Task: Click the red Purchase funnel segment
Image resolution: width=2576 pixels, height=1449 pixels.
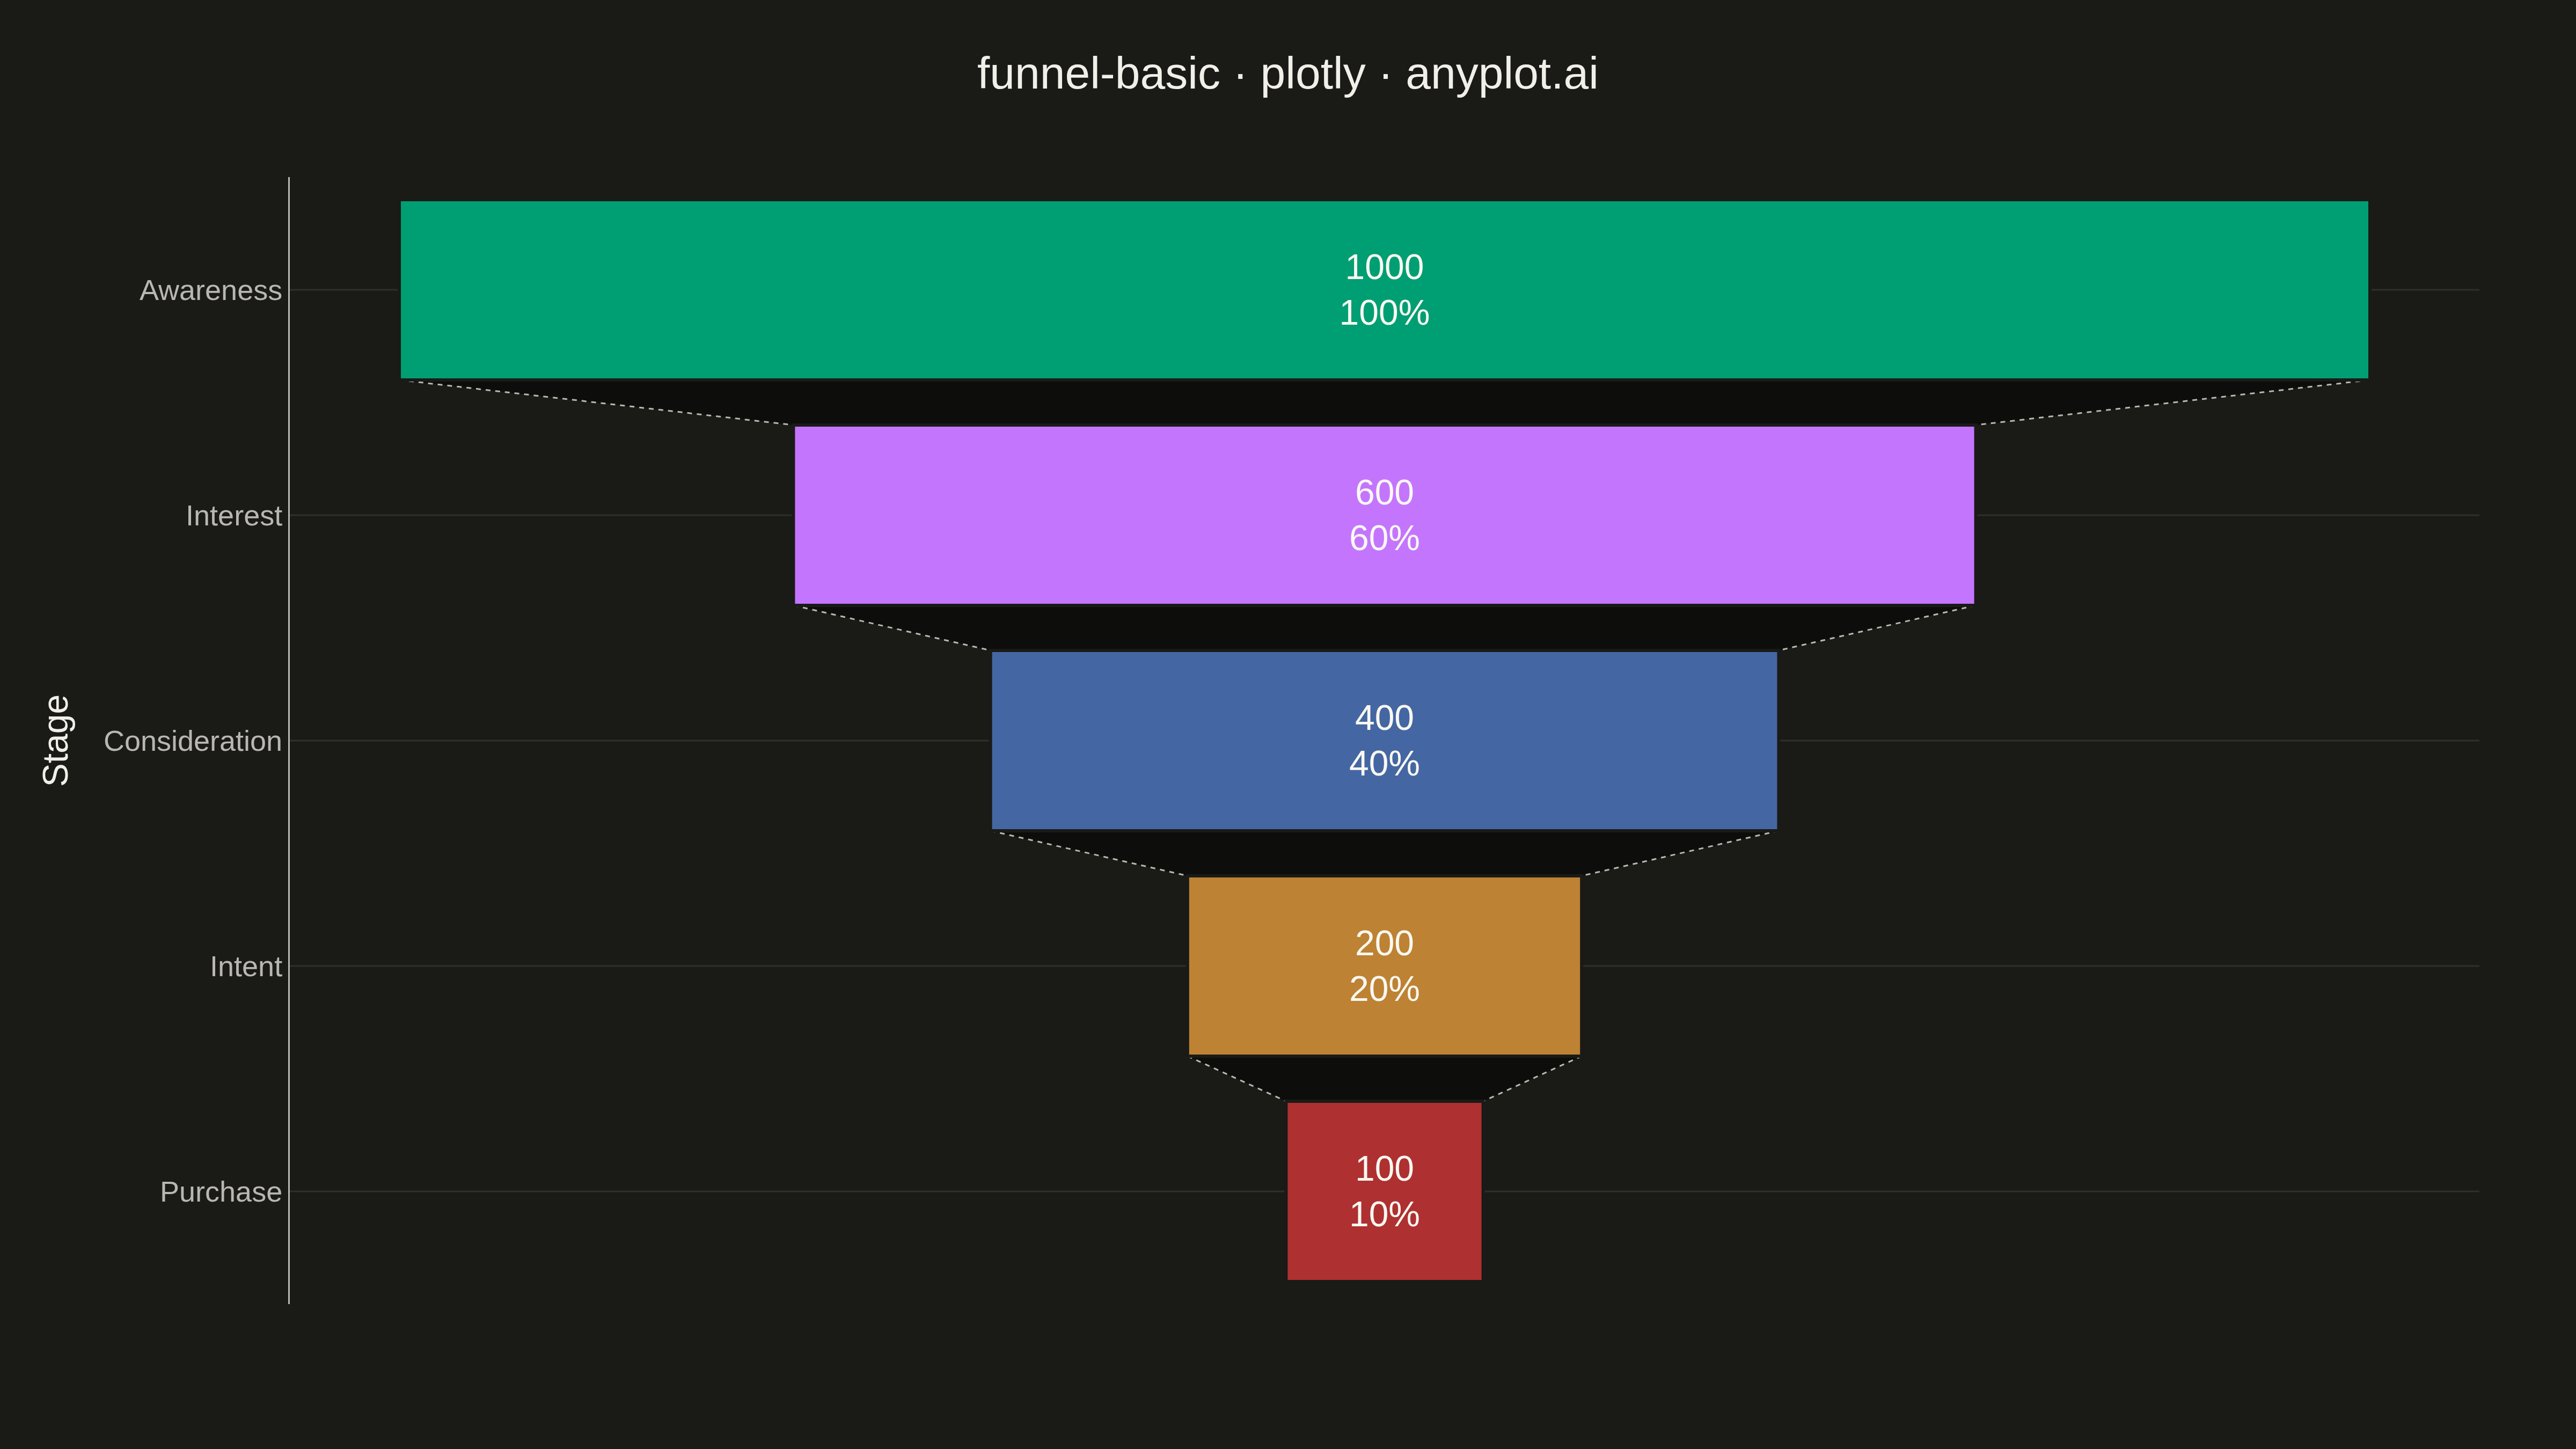Action: tap(1384, 1191)
